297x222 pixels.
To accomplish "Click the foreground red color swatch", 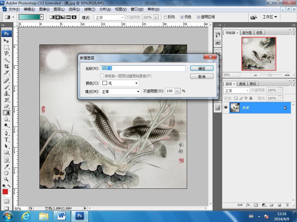I will [x=5, y=192].
